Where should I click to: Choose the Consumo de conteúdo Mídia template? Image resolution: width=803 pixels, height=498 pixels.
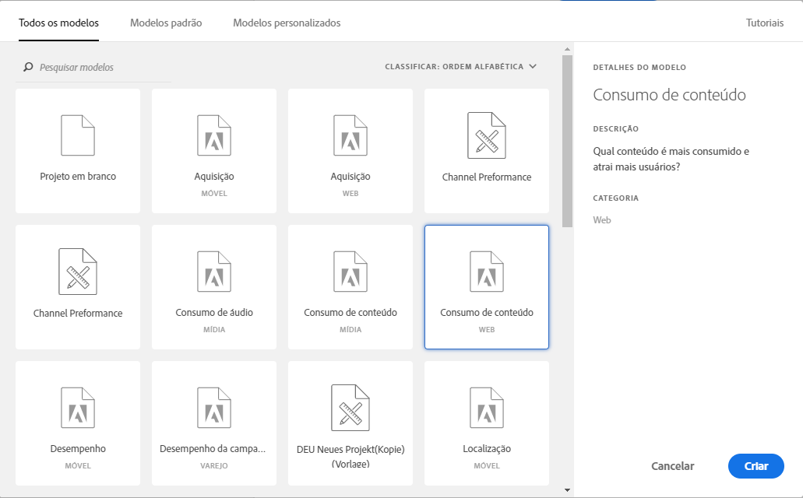pyautogui.click(x=350, y=287)
